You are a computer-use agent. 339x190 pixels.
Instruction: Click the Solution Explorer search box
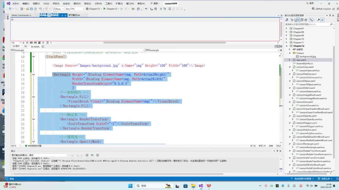[x=309, y=24]
